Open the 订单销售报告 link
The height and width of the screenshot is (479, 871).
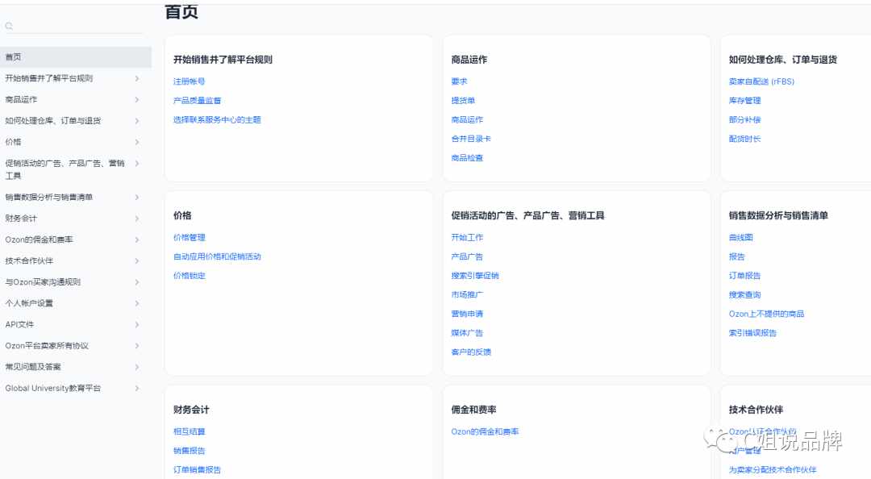click(198, 469)
